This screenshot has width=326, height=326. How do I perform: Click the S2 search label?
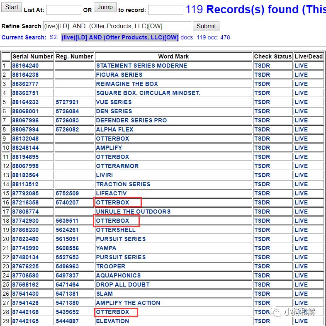tap(54, 37)
